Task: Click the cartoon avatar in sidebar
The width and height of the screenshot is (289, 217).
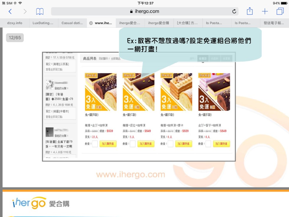Action: click(50, 85)
